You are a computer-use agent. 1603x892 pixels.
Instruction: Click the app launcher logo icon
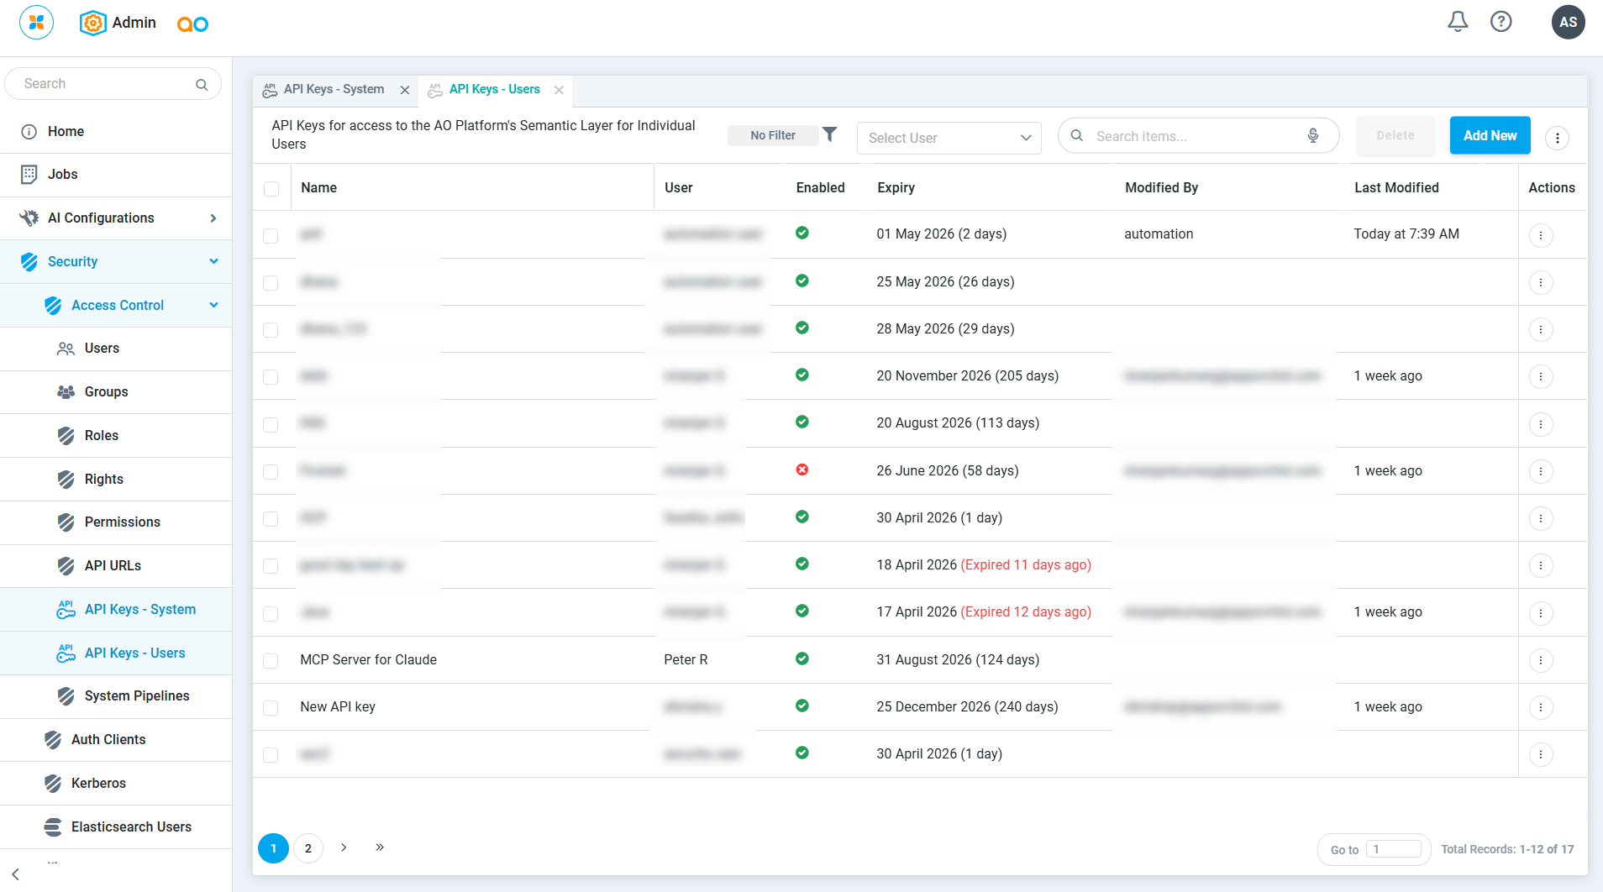point(36,22)
